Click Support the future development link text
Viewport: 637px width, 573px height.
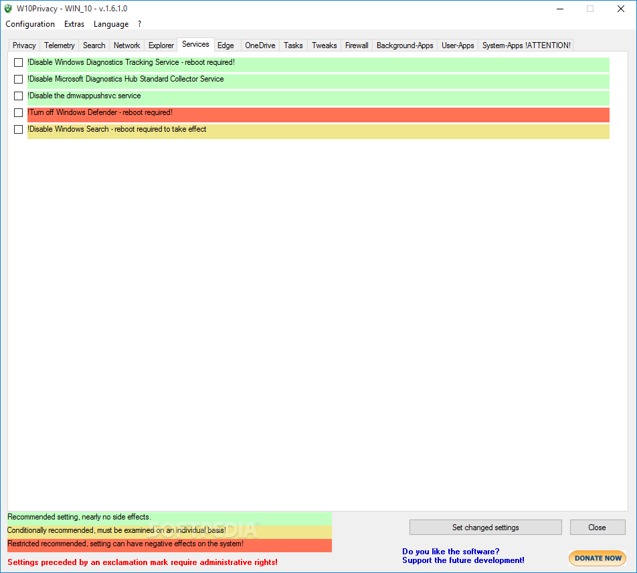pos(463,560)
